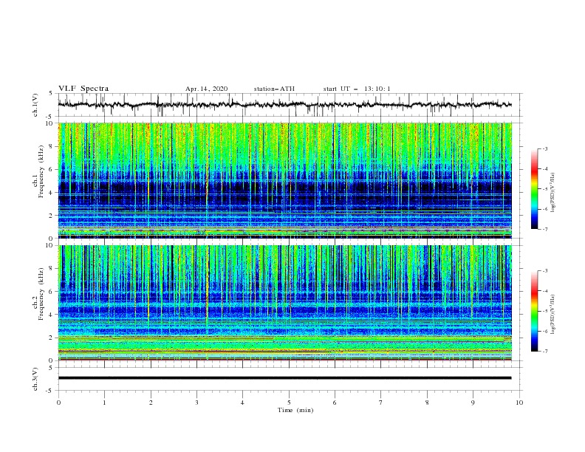Click the time axis tick label "10"
585x452 pixels.
point(519,403)
